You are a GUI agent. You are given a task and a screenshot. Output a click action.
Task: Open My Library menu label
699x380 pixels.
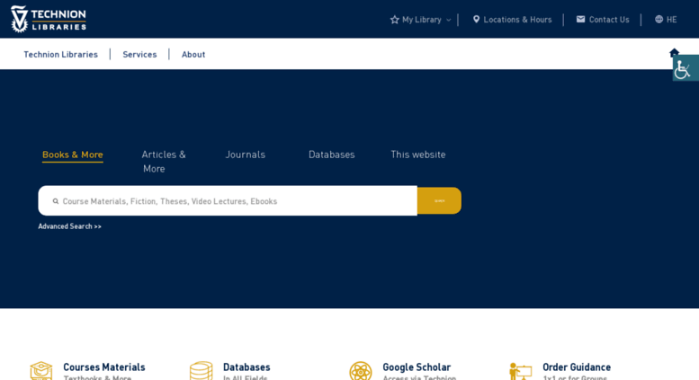coord(422,20)
